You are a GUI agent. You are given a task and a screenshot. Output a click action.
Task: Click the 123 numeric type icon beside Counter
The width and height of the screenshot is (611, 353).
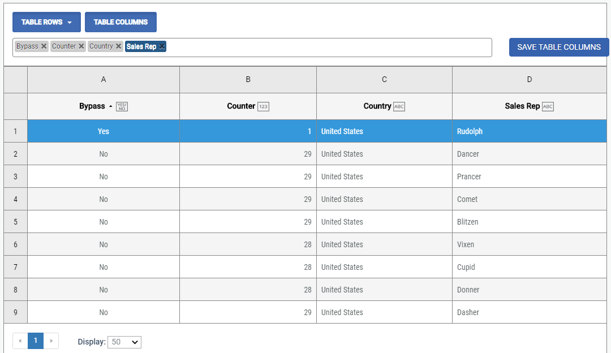[x=263, y=106]
